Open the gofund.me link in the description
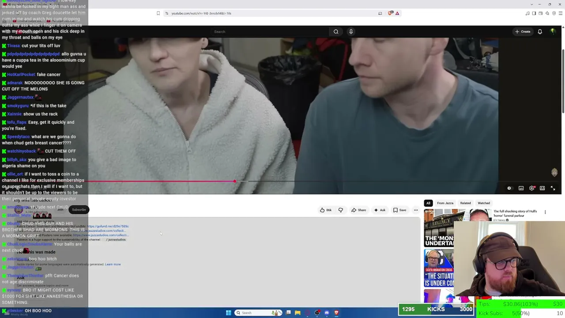565x318 pixels. 108,226
